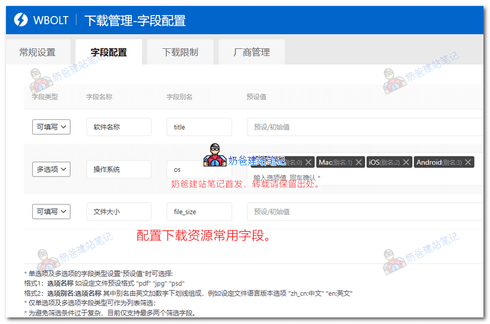
Task: Click the title alias input field
Action: [199, 127]
